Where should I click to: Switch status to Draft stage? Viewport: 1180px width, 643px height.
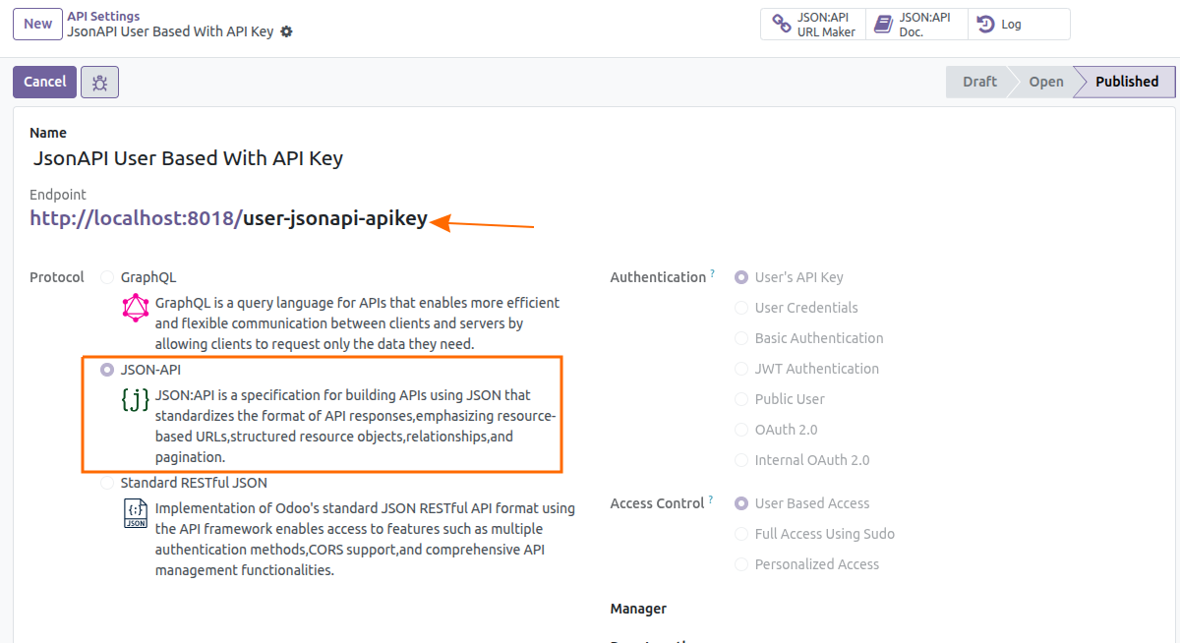[x=978, y=82]
